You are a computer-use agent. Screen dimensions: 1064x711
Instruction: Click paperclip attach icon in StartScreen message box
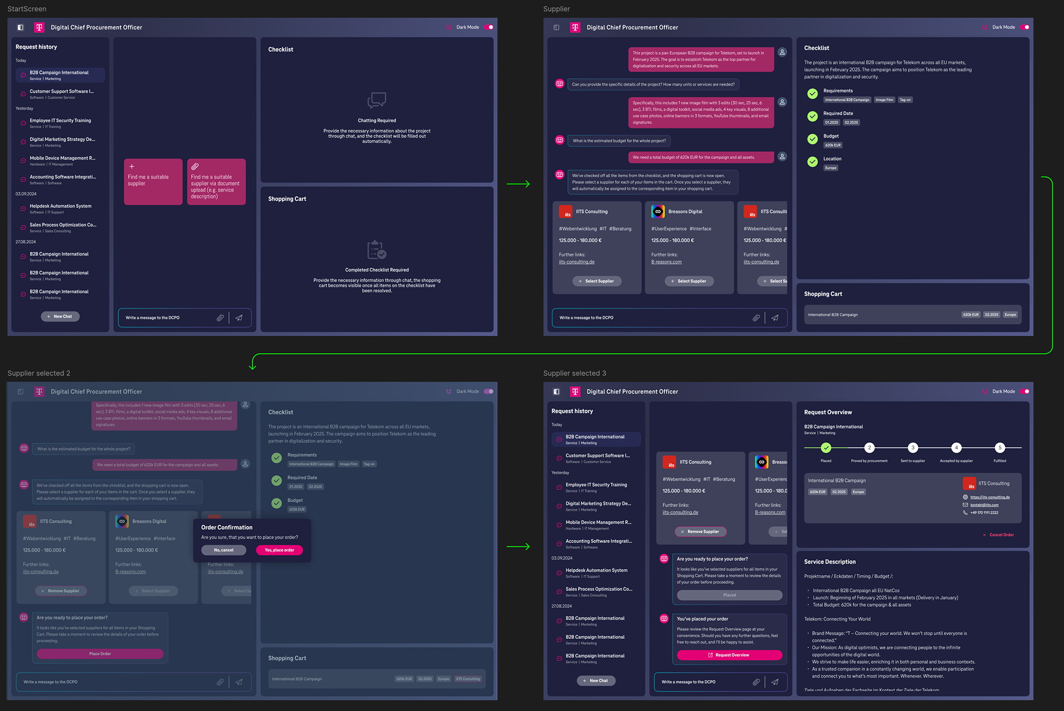[220, 318]
